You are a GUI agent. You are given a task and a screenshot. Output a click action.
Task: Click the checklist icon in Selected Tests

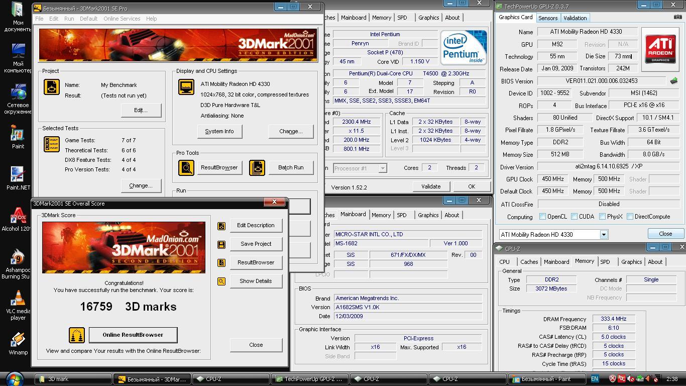click(x=52, y=144)
